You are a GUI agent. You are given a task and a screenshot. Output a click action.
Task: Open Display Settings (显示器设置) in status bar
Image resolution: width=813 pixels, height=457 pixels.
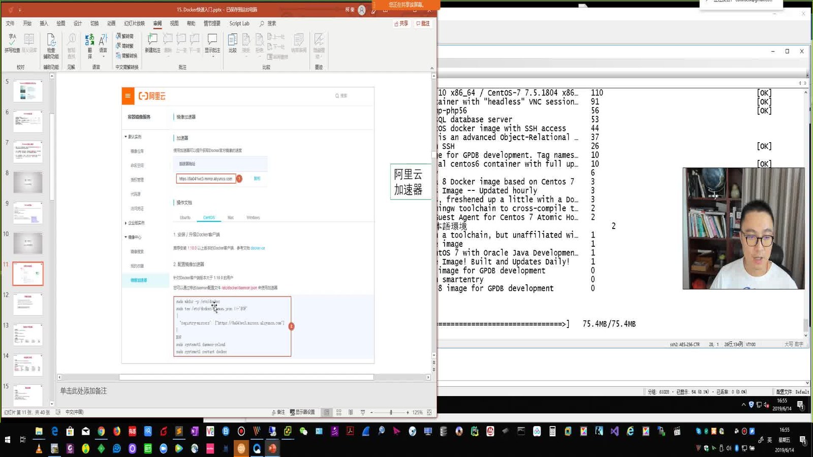[302, 412]
